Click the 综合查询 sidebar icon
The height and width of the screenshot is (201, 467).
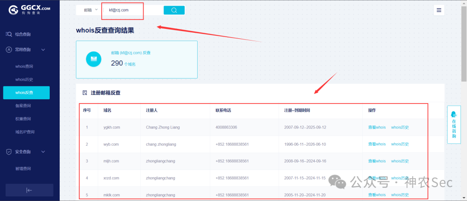[x=9, y=35]
